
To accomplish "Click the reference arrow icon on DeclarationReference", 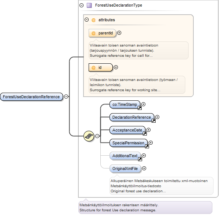I will 153,121.
